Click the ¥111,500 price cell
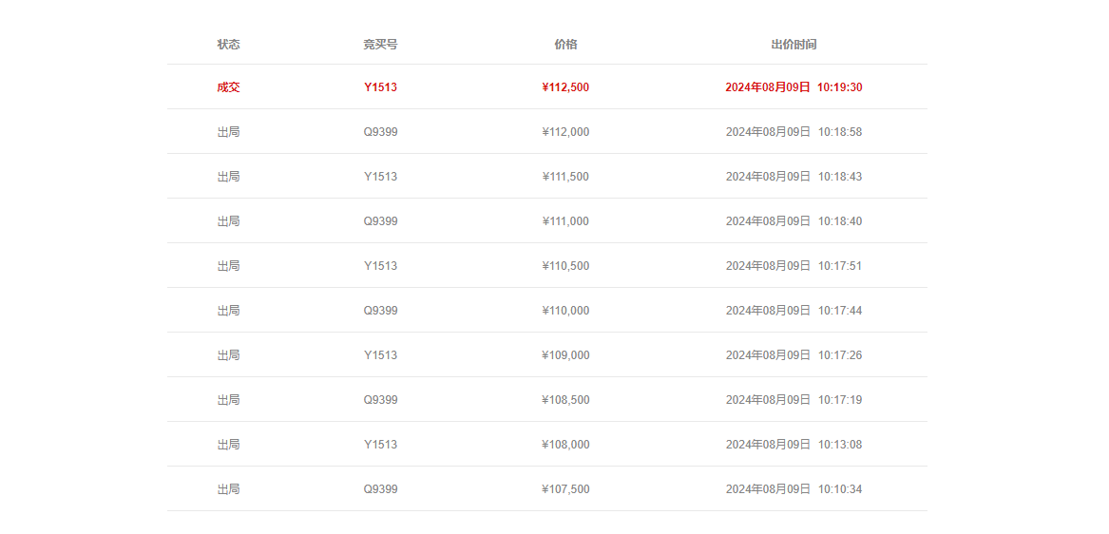1109x534 pixels. (565, 176)
